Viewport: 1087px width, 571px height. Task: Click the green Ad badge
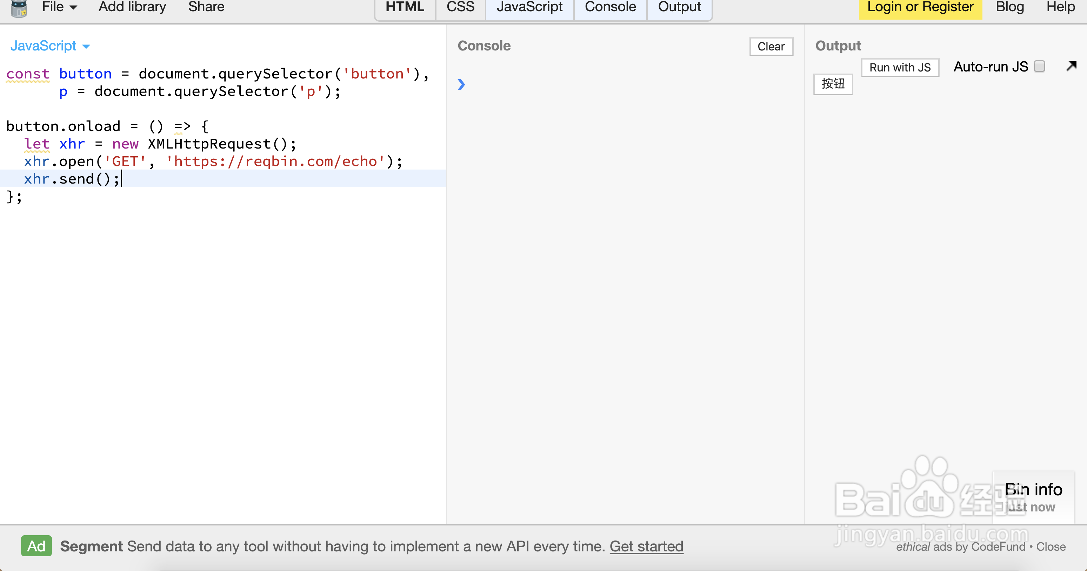click(36, 546)
